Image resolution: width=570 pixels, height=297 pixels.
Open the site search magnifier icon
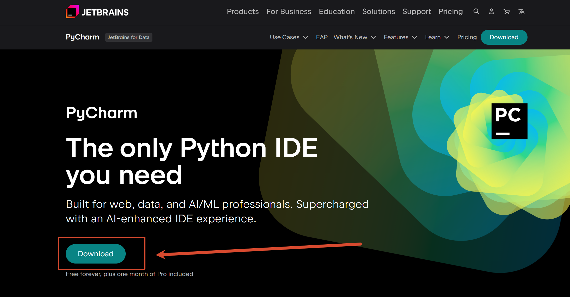(476, 11)
